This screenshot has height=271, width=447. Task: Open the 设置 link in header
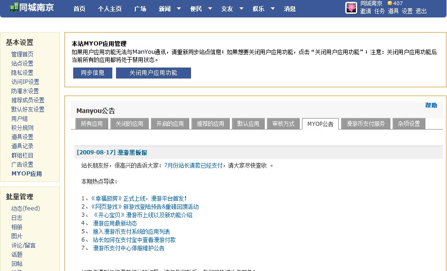click(407, 11)
